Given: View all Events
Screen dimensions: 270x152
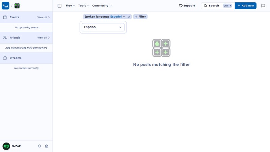Looking at the screenshot, I should pyautogui.click(x=44, y=18).
